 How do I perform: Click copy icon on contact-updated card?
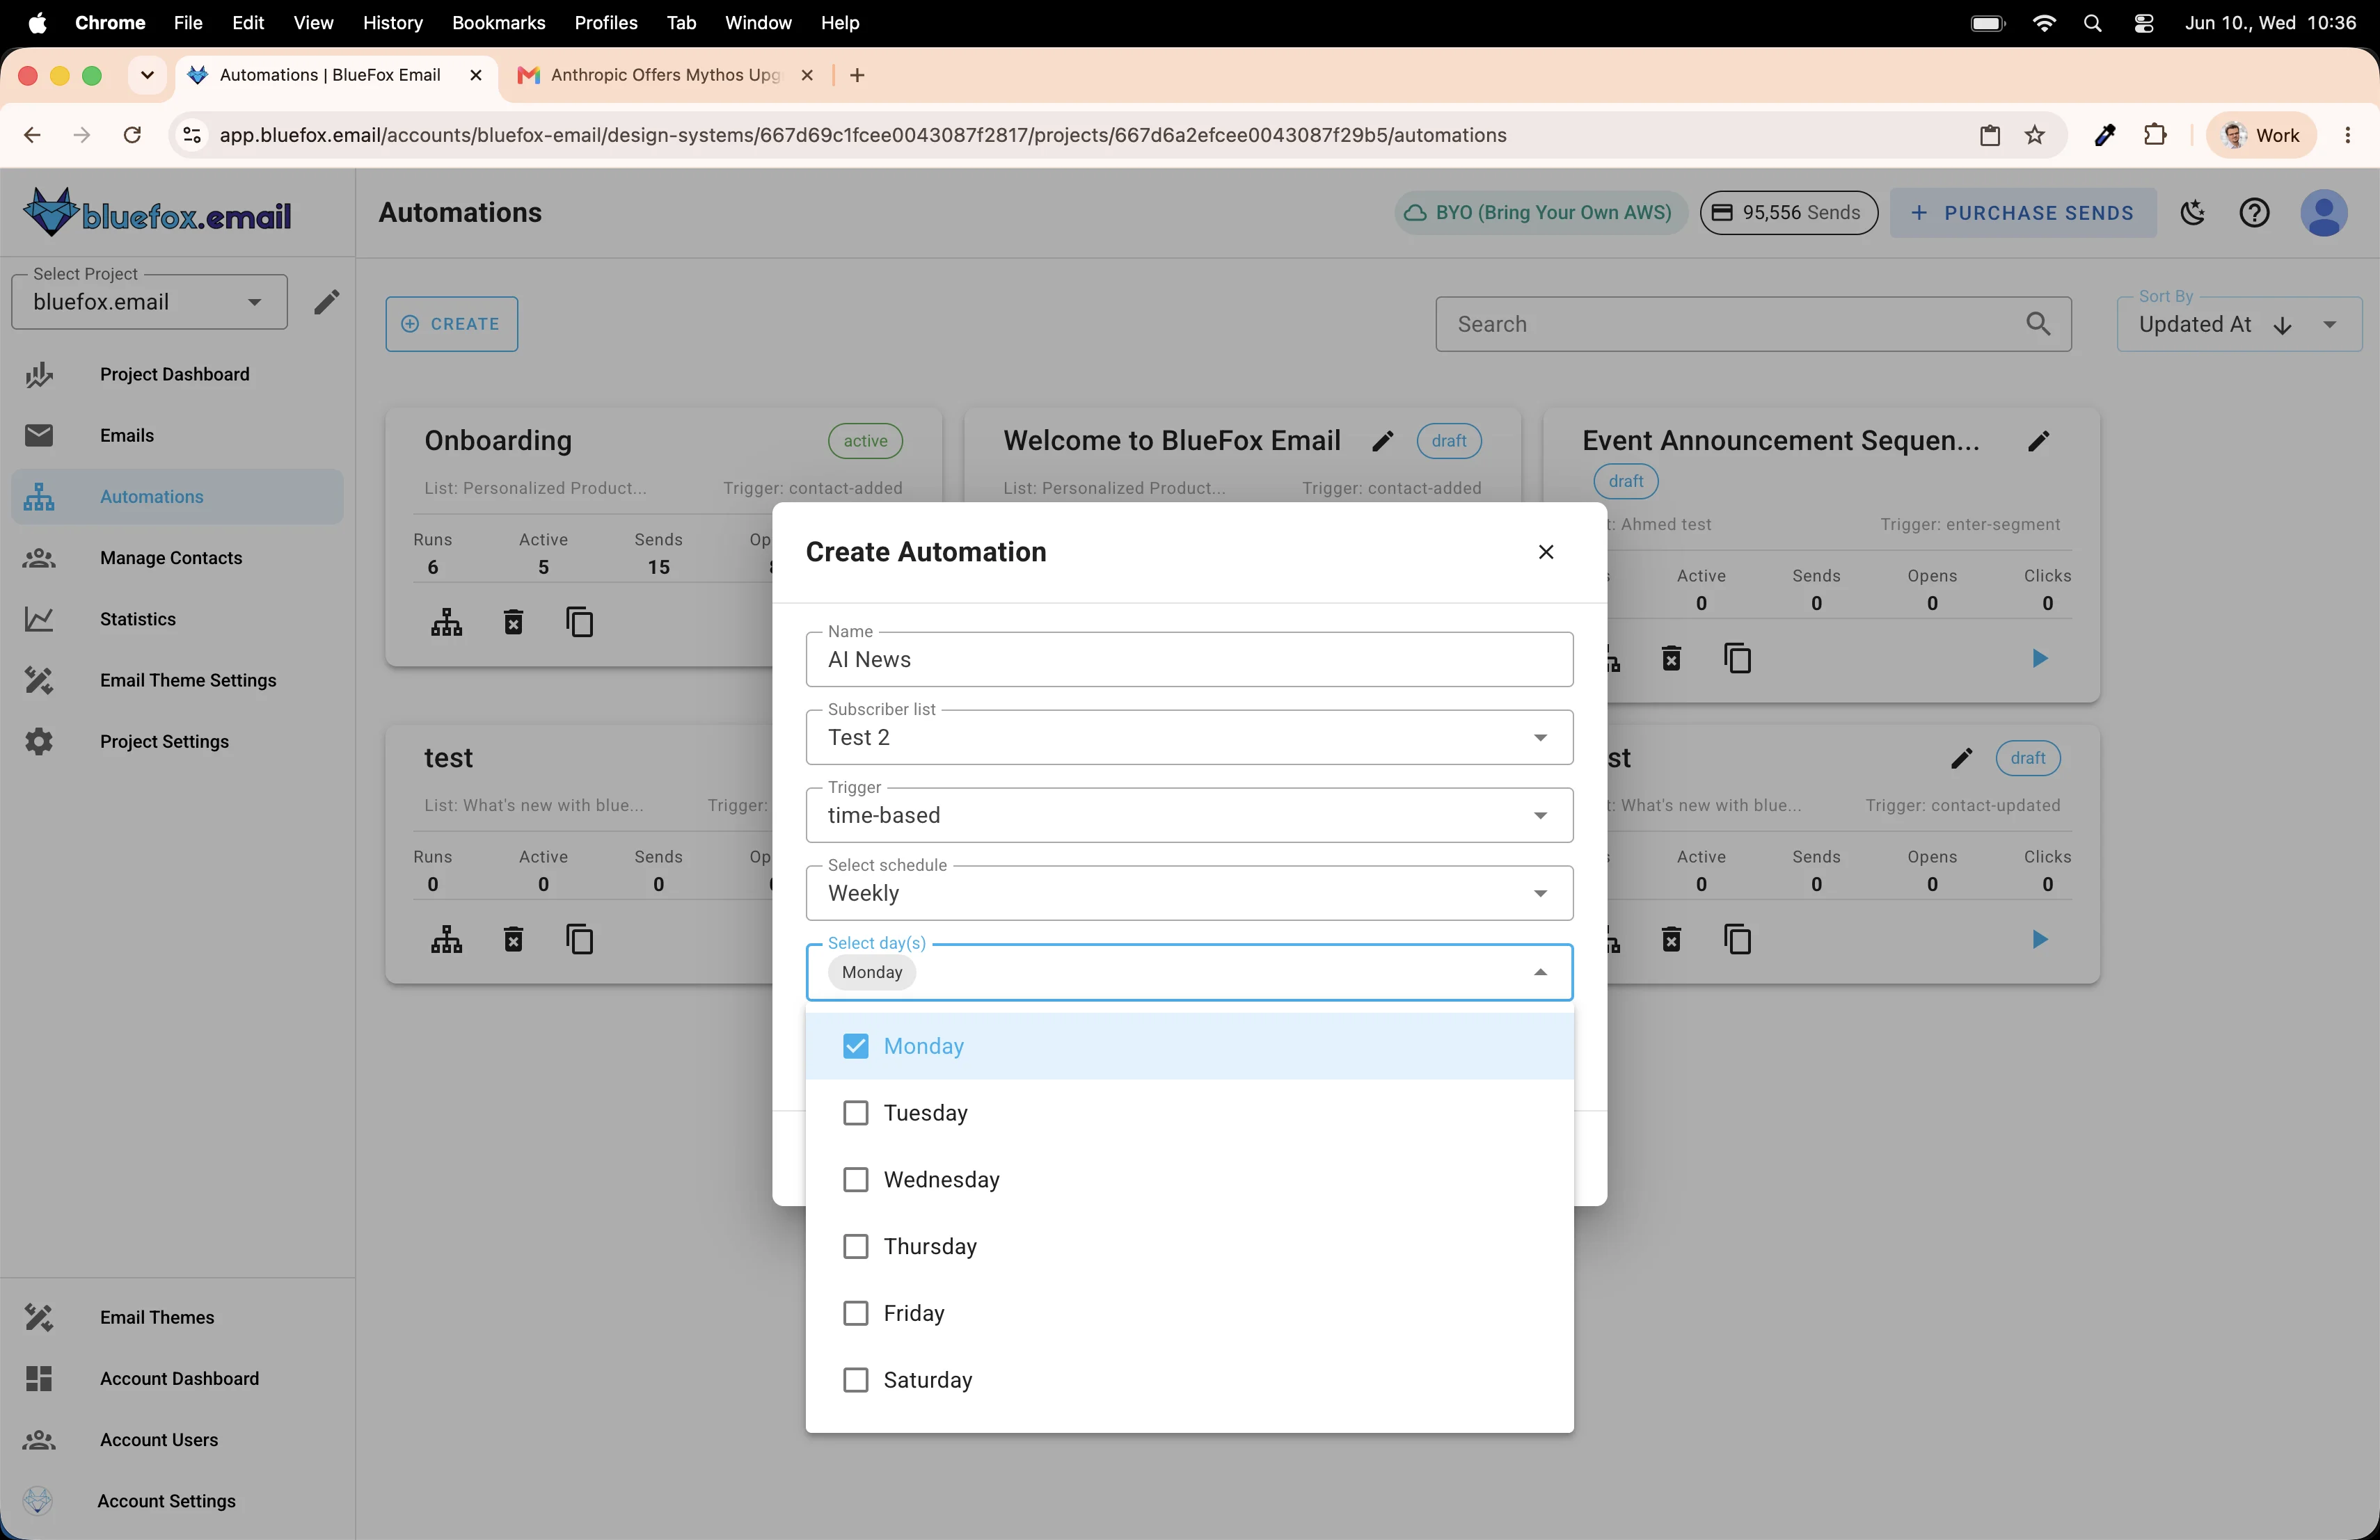tap(1738, 940)
